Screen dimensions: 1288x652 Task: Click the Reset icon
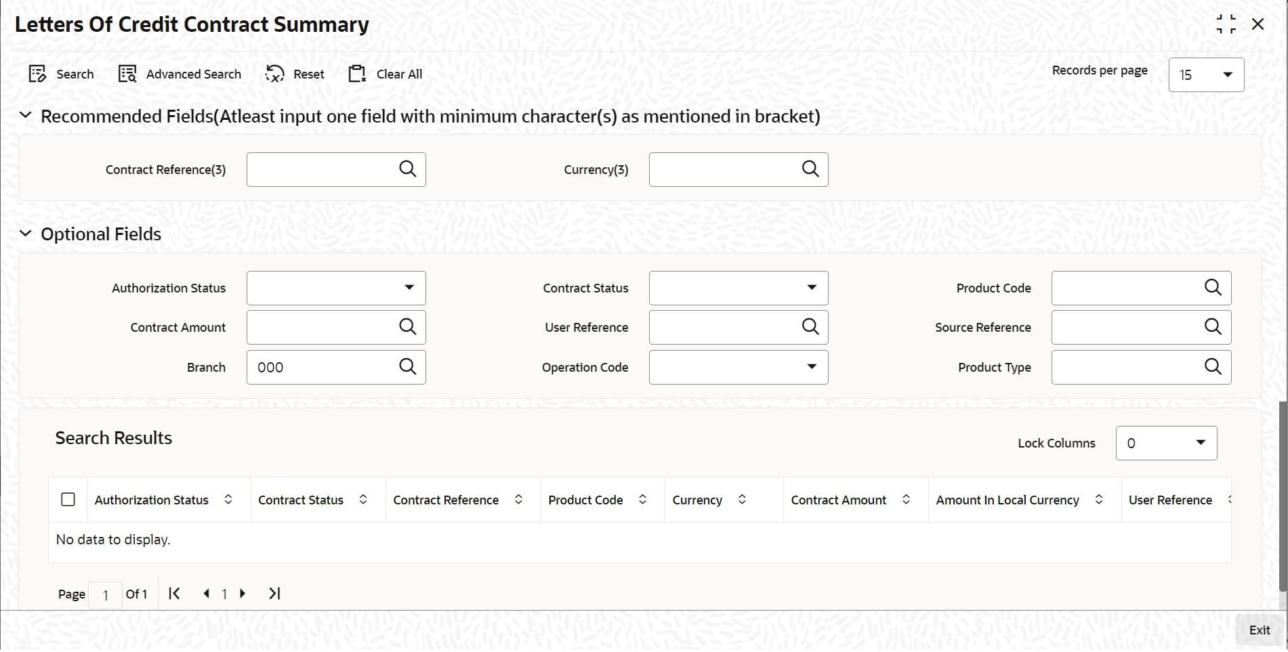pos(274,74)
